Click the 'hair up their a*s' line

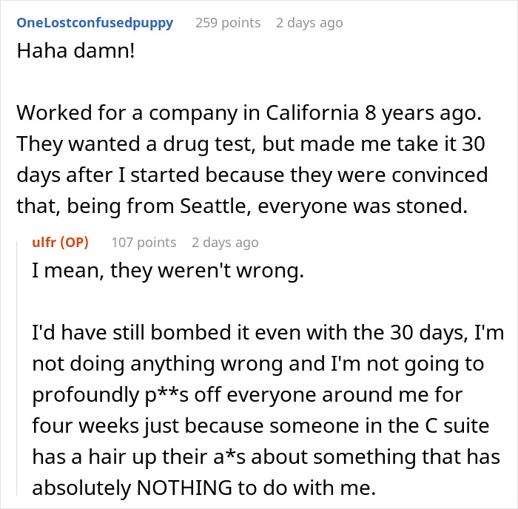click(x=266, y=456)
